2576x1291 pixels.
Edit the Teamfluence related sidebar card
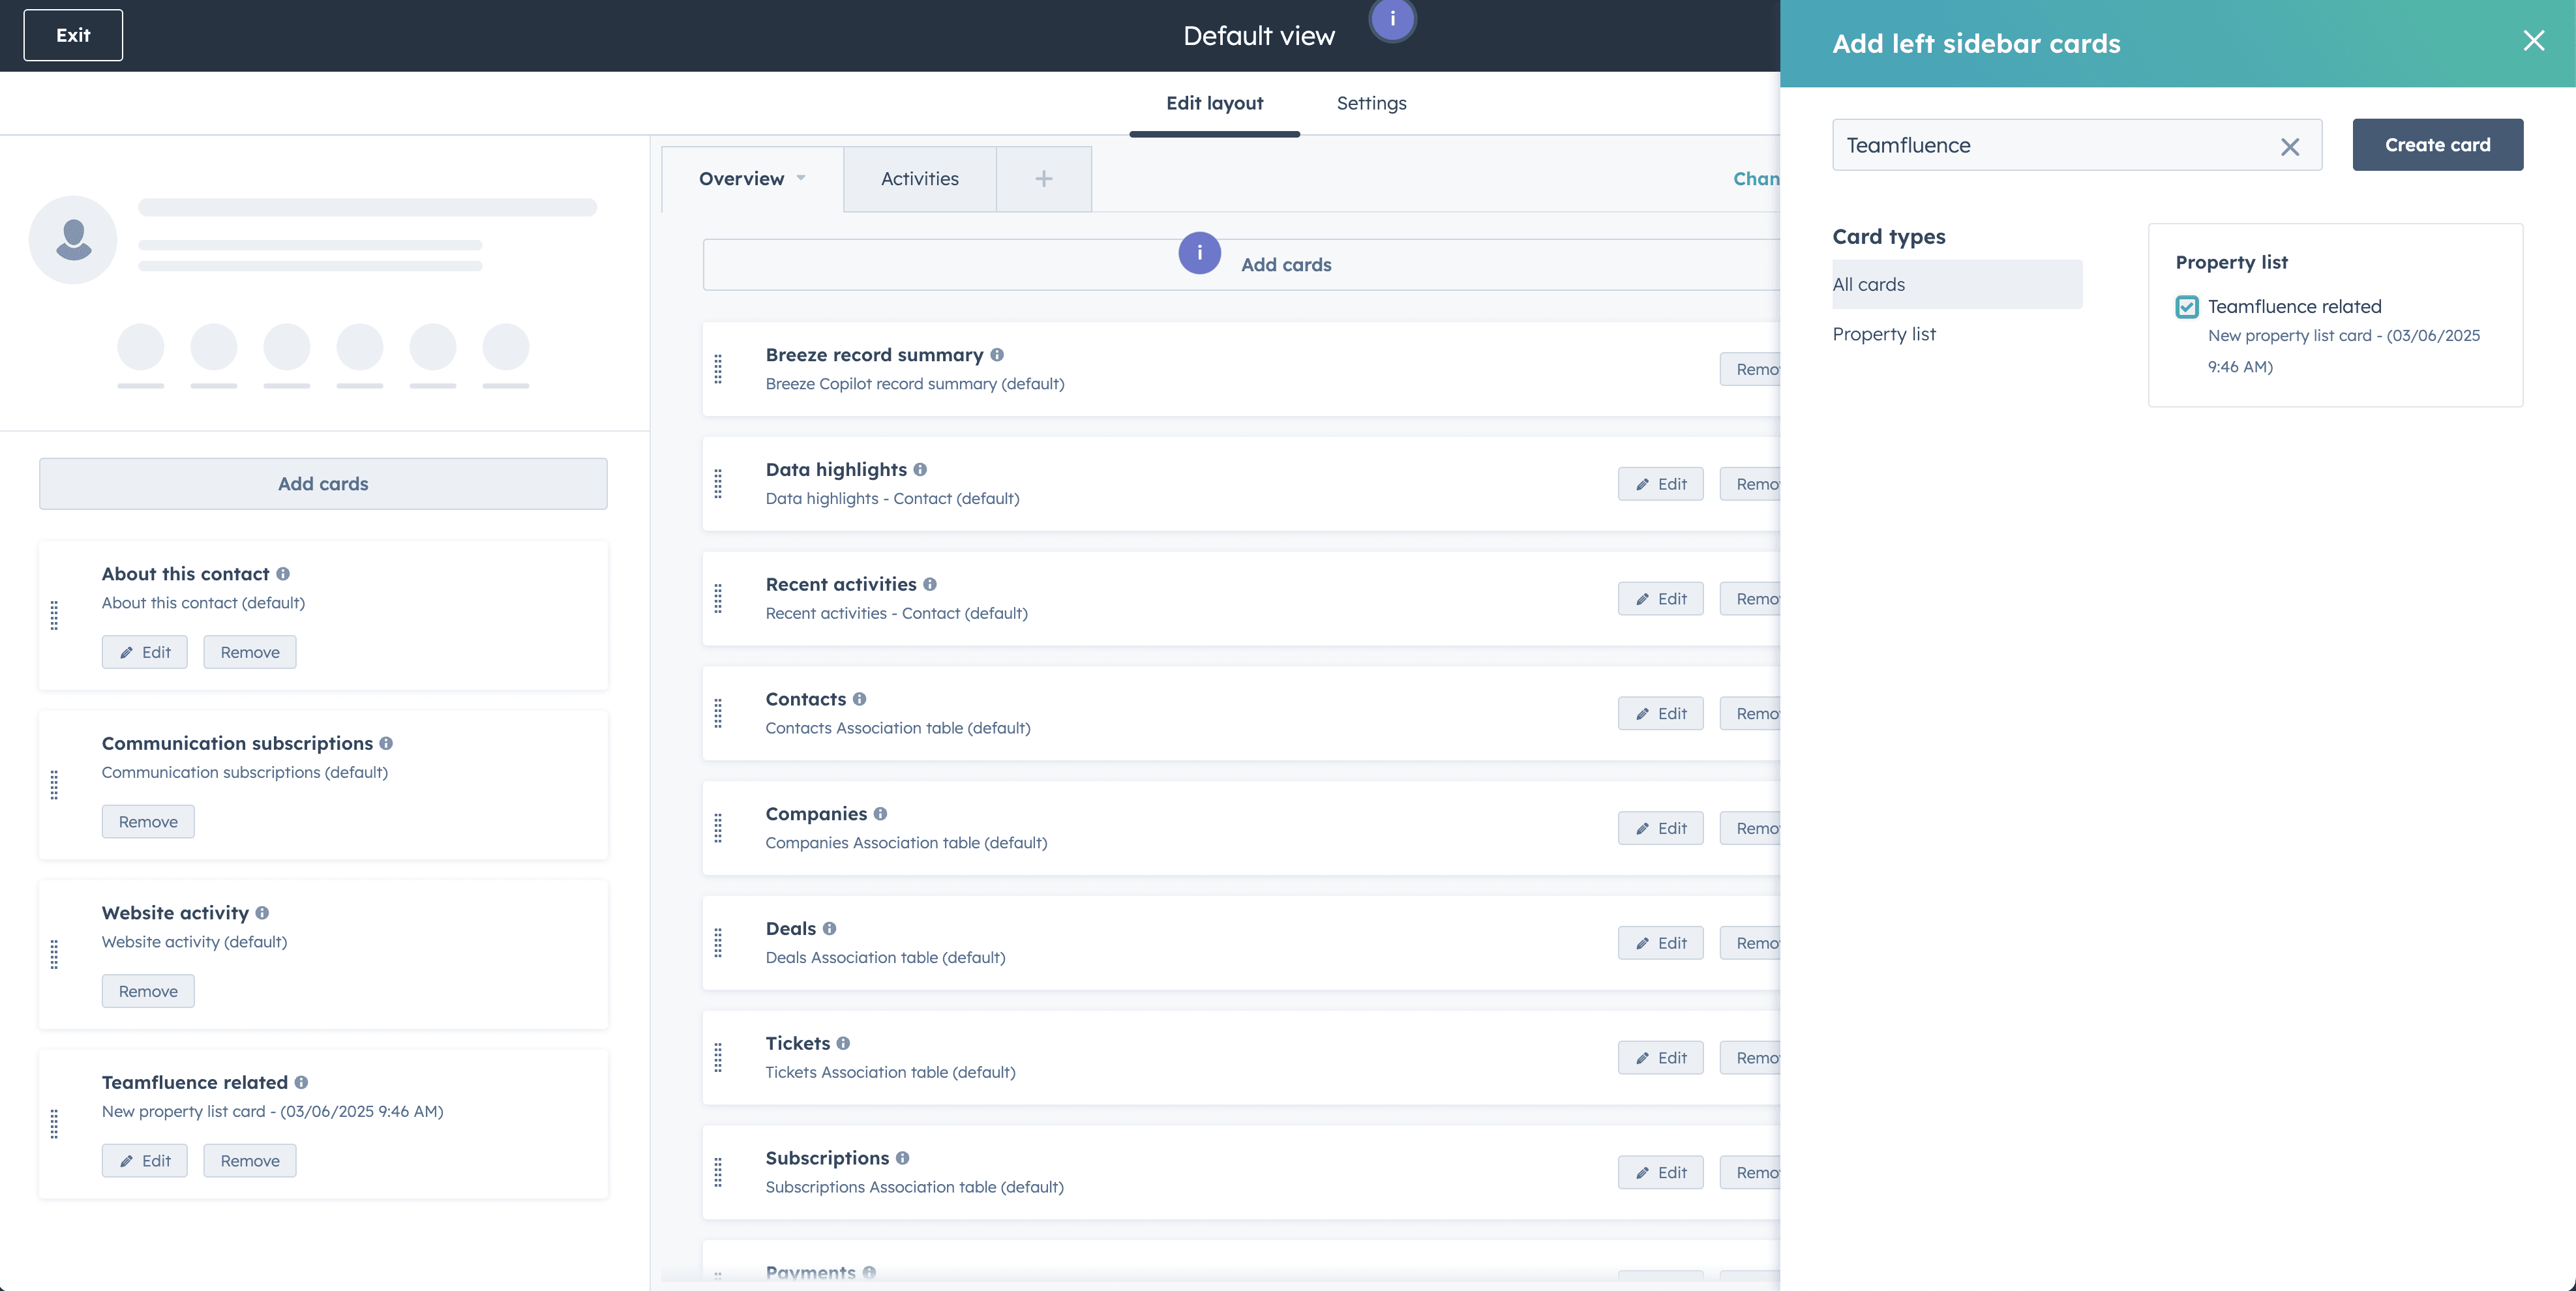[x=144, y=1160]
